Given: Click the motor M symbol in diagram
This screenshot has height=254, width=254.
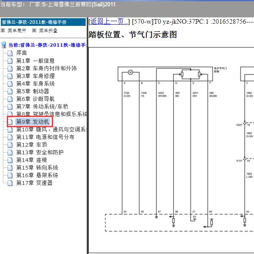Looking at the screenshot, I should click(x=131, y=72).
